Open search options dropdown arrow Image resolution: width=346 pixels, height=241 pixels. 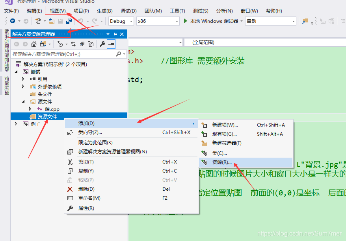click(124, 54)
